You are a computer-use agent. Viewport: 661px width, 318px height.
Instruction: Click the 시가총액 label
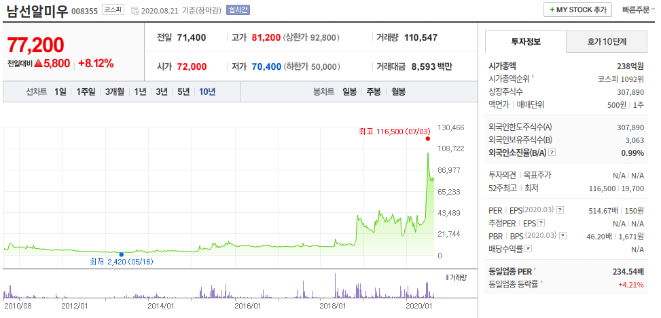coord(503,66)
